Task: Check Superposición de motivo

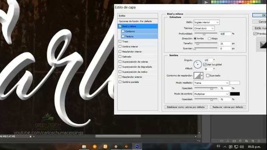Action: [120, 72]
